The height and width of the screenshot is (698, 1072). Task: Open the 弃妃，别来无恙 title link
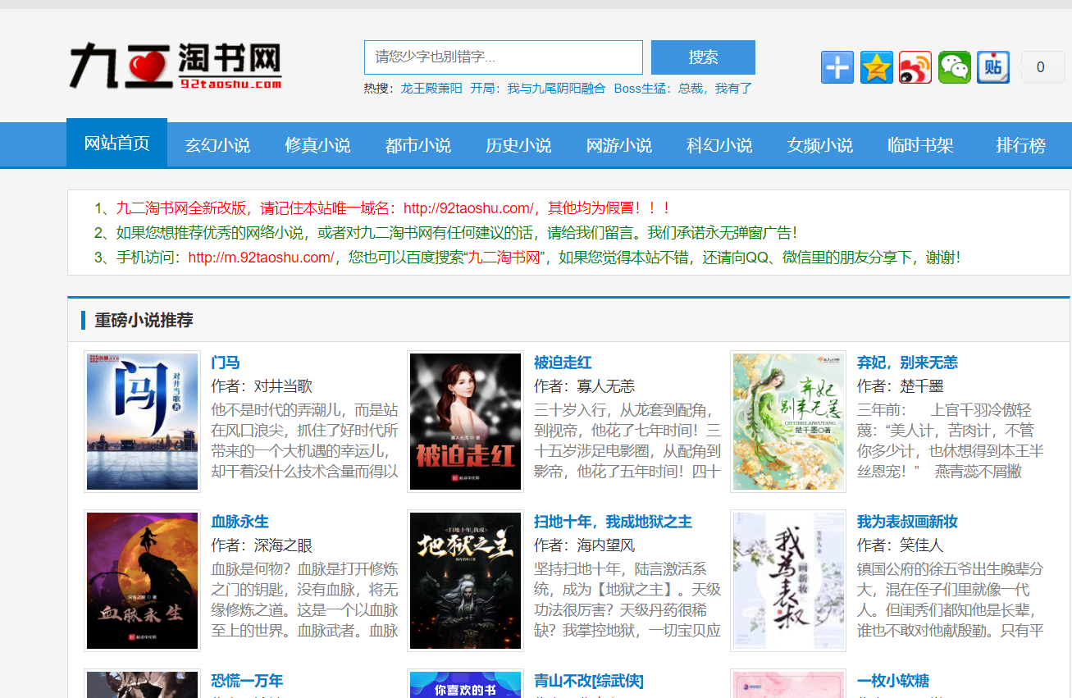[x=907, y=363]
